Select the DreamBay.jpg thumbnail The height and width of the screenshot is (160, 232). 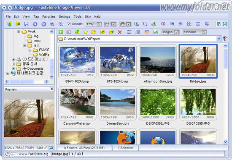pos(118,103)
